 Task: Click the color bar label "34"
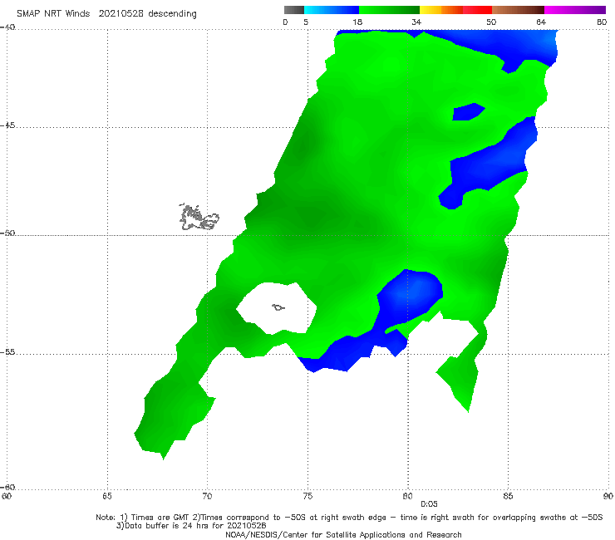416,22
